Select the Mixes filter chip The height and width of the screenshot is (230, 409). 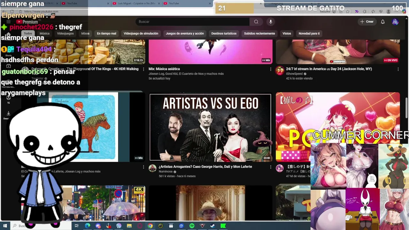tap(85, 34)
